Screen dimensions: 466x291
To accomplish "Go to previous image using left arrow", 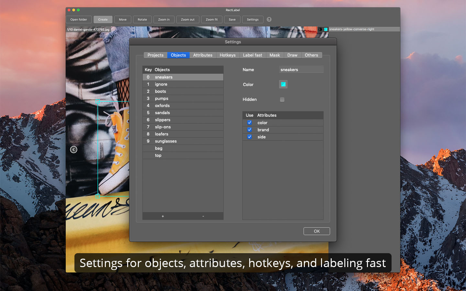I will (x=73, y=149).
